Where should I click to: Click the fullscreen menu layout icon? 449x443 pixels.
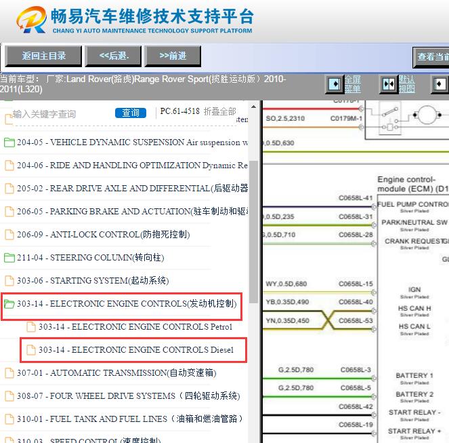click(335, 84)
